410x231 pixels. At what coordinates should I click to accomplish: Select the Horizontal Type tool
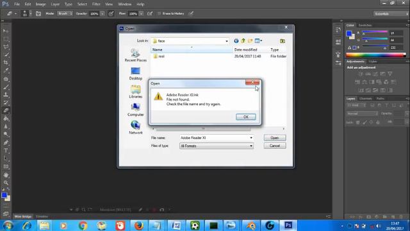(x=6, y=151)
